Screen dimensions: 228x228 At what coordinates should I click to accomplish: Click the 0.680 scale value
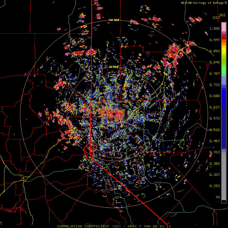tap(215, 96)
